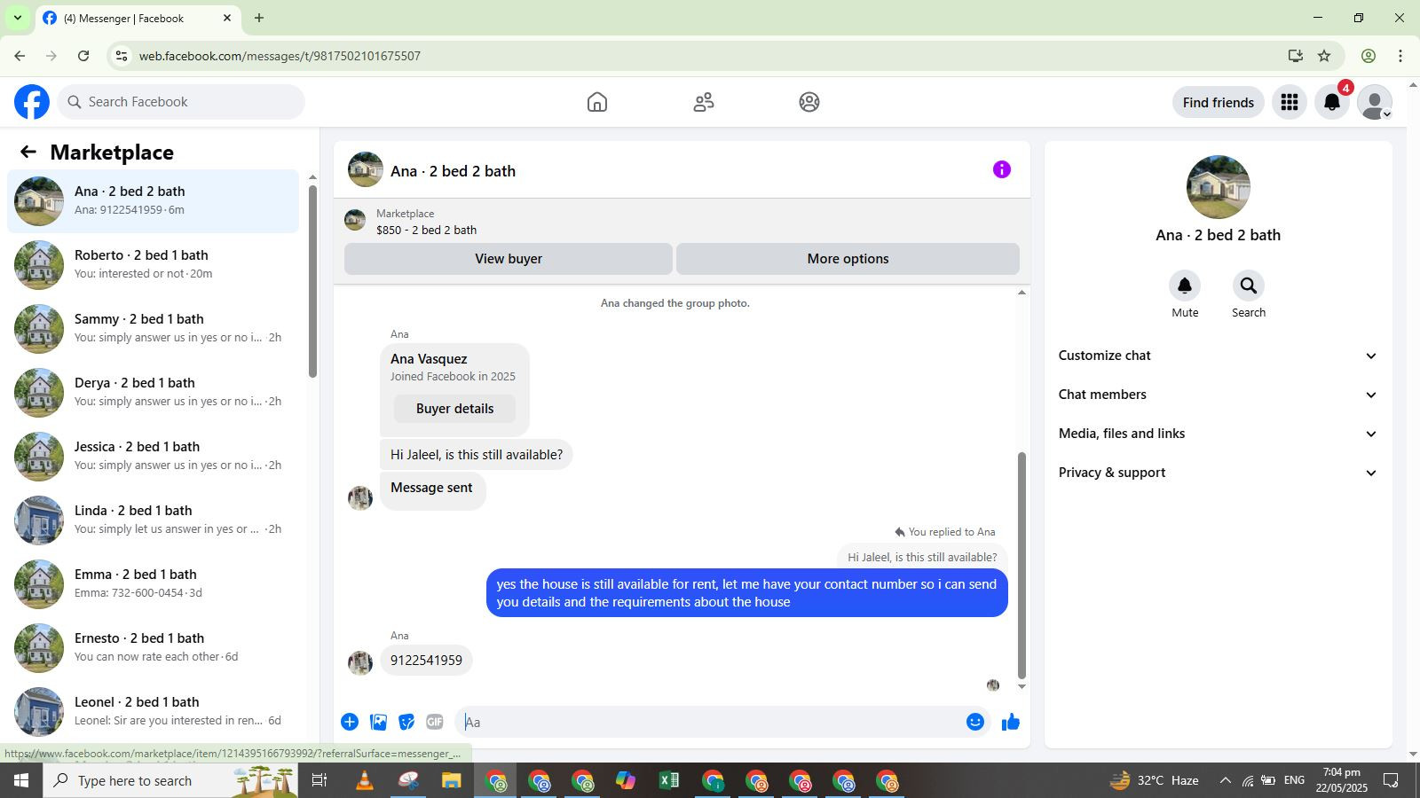Click the More options button

tap(848, 259)
